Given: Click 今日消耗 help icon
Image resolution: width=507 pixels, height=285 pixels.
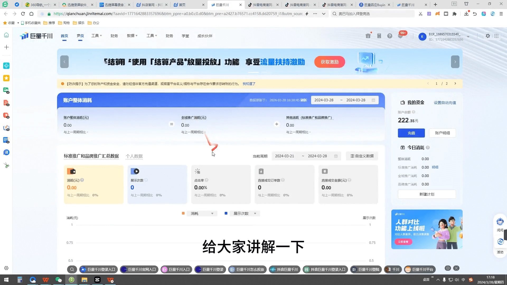Looking at the screenshot, I should pos(428,148).
